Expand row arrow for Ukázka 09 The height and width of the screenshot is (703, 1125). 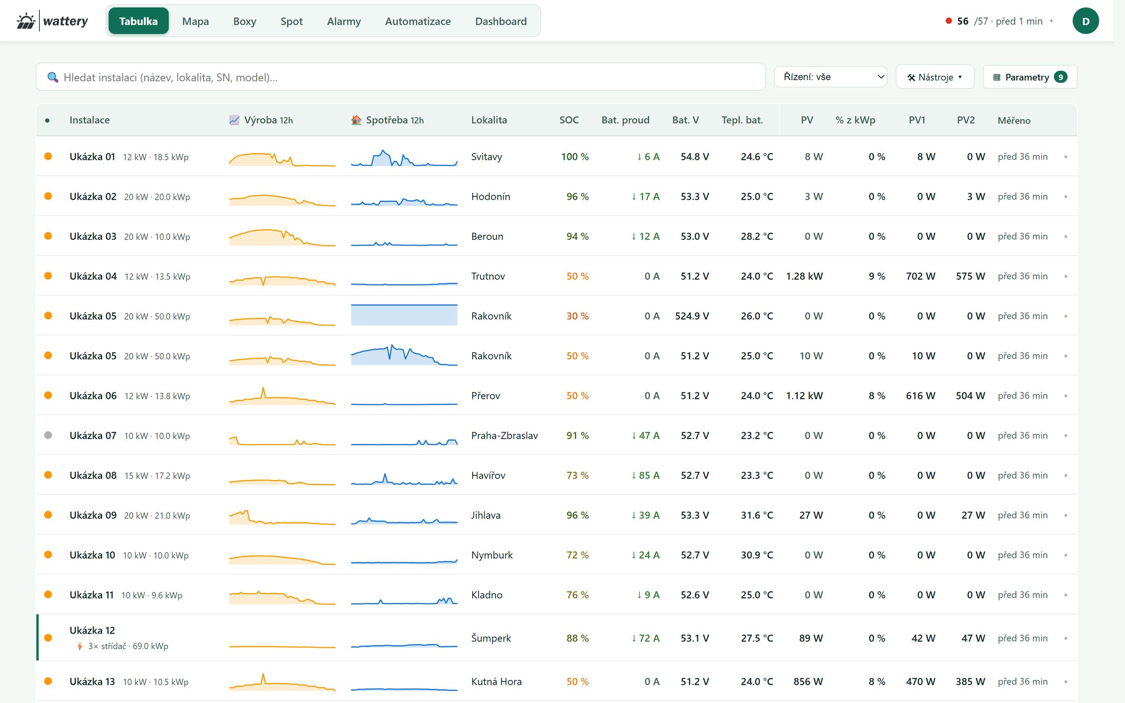[x=1066, y=516]
